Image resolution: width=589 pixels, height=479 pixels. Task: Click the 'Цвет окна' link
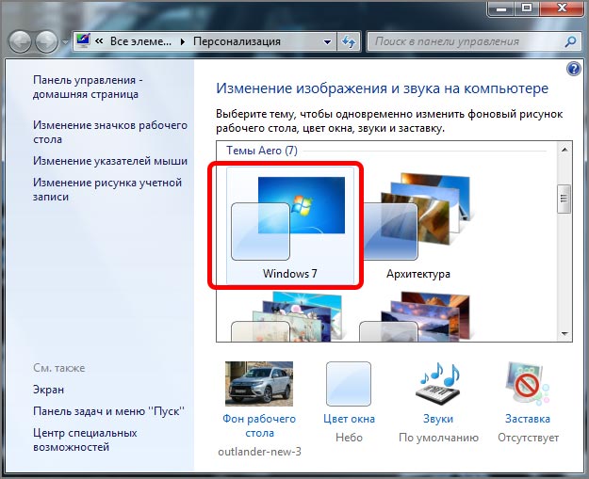[x=349, y=419]
